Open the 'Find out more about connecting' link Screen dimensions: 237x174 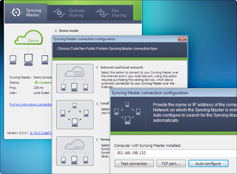31,104
